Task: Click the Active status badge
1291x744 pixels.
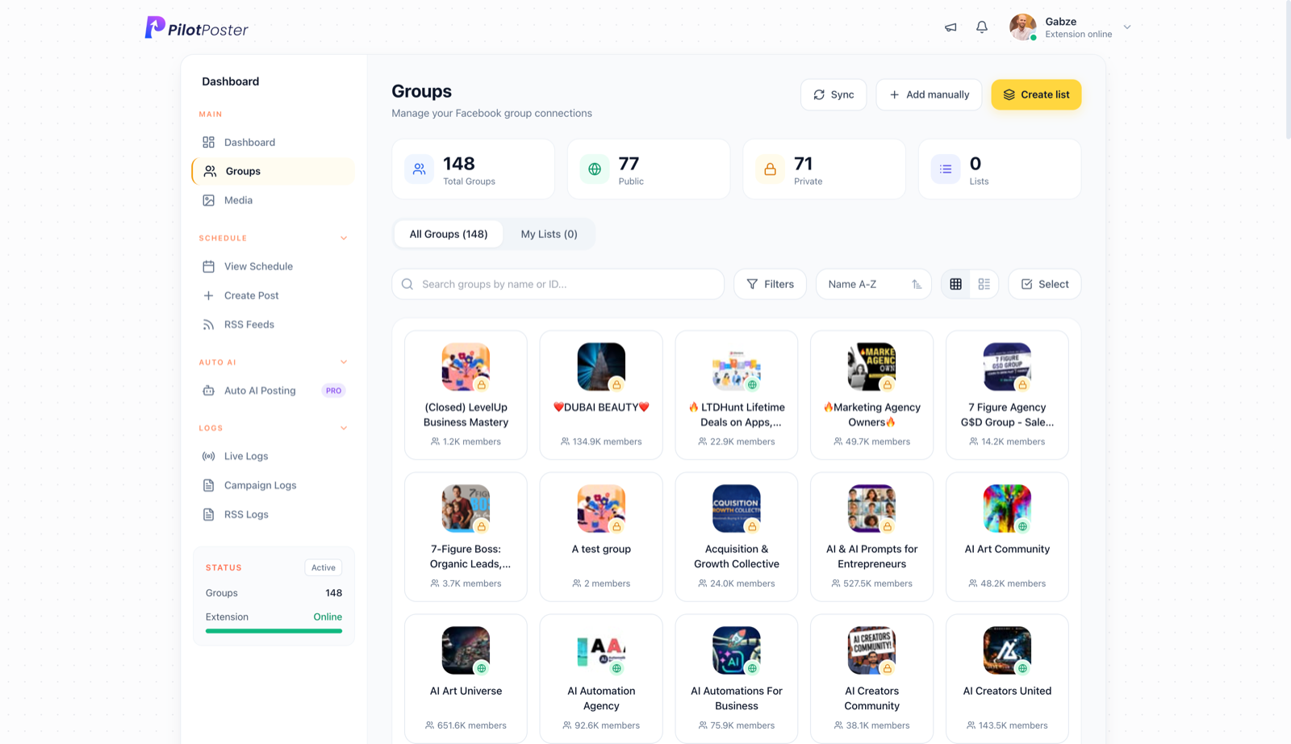Action: (x=324, y=567)
